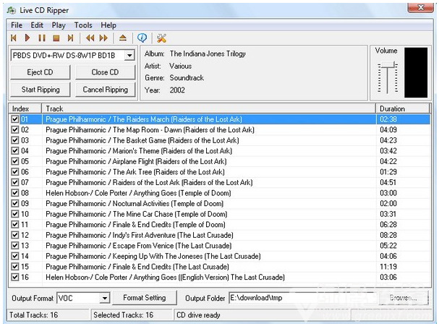The image size is (439, 326).
Task: Open the Tools menu
Action: coord(83,25)
